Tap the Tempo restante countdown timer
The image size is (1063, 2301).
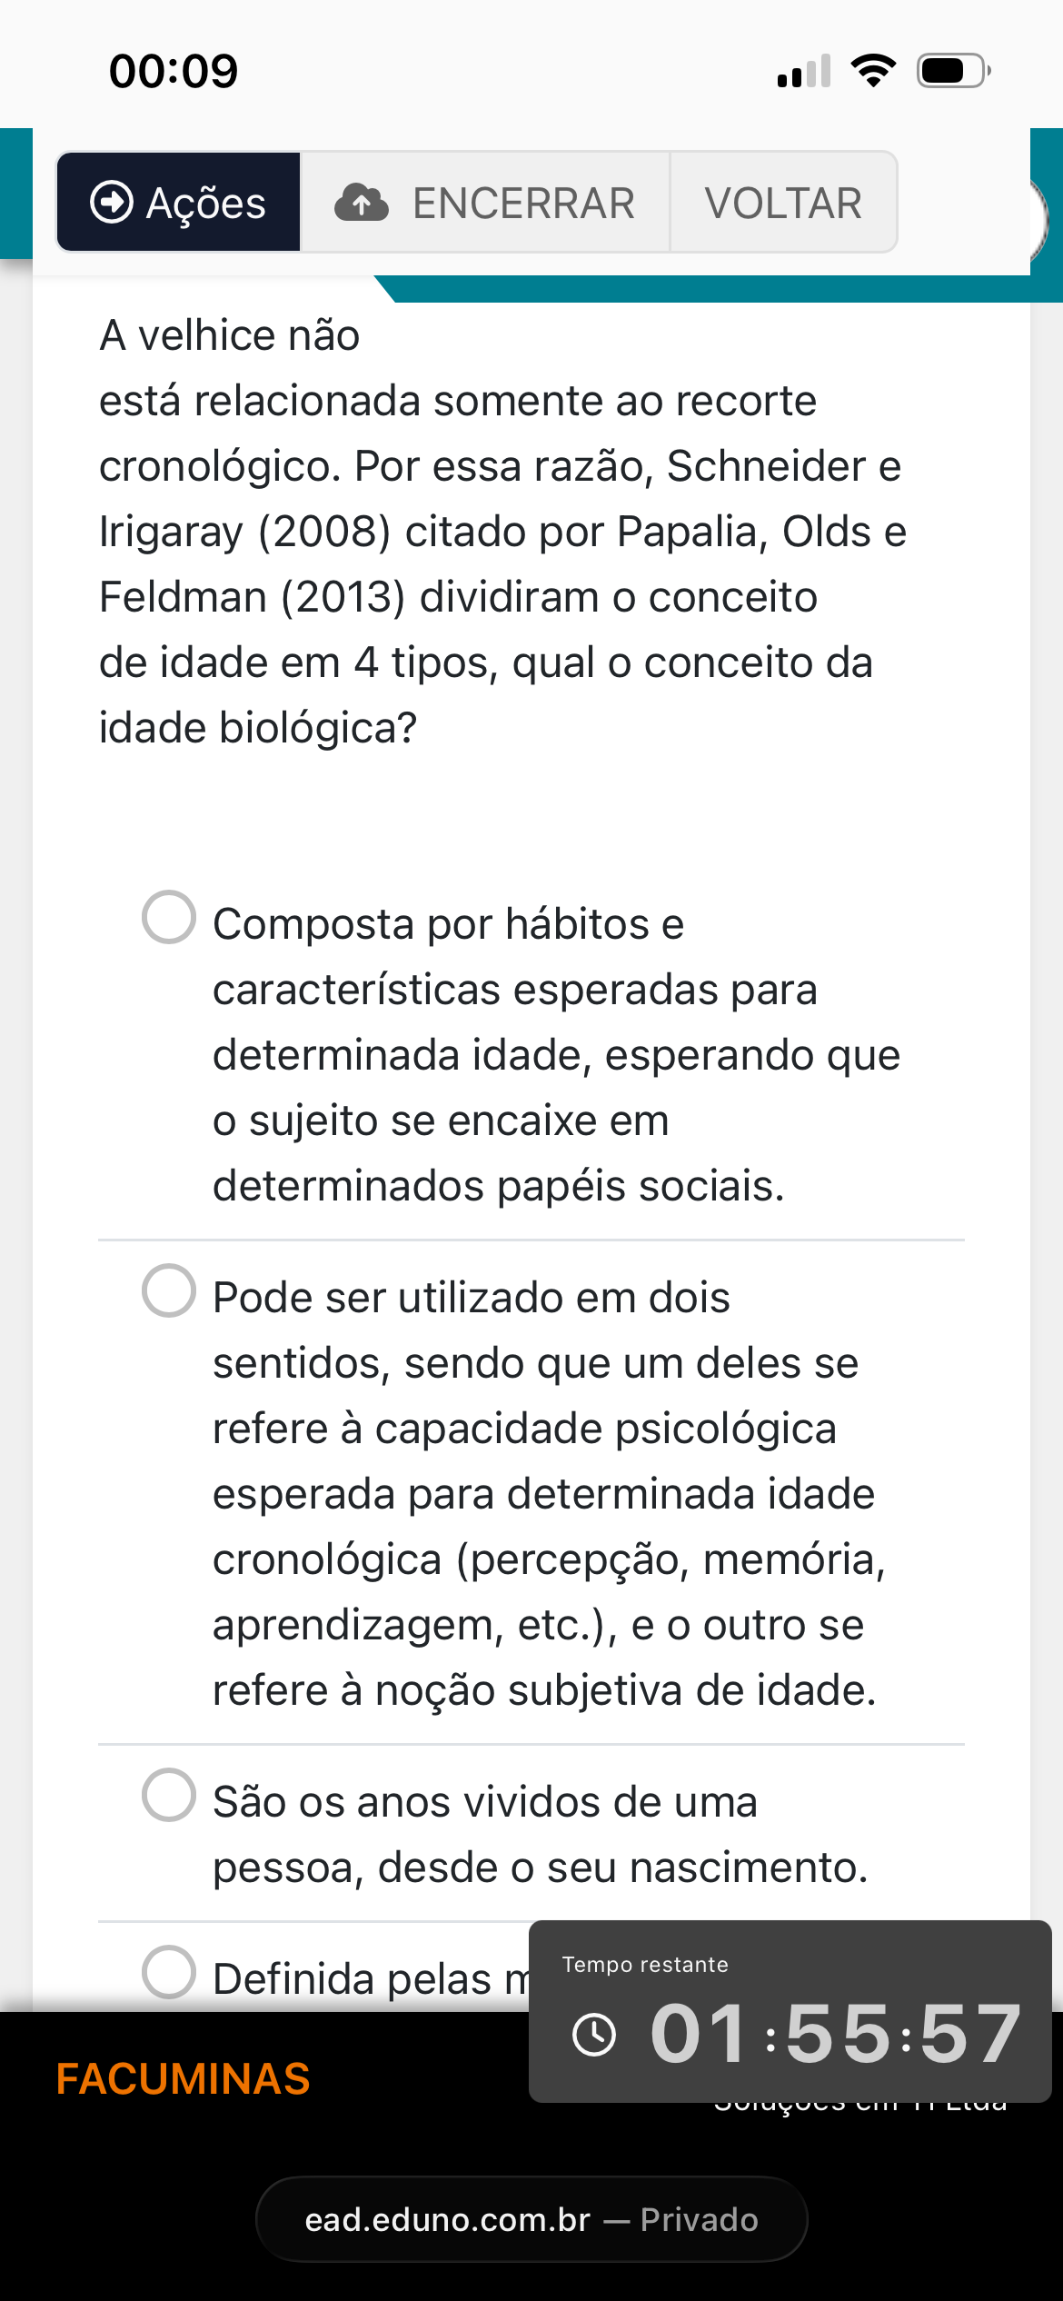click(x=790, y=2011)
